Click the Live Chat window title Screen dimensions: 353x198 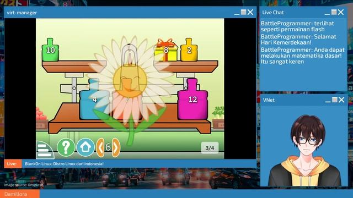(273, 13)
